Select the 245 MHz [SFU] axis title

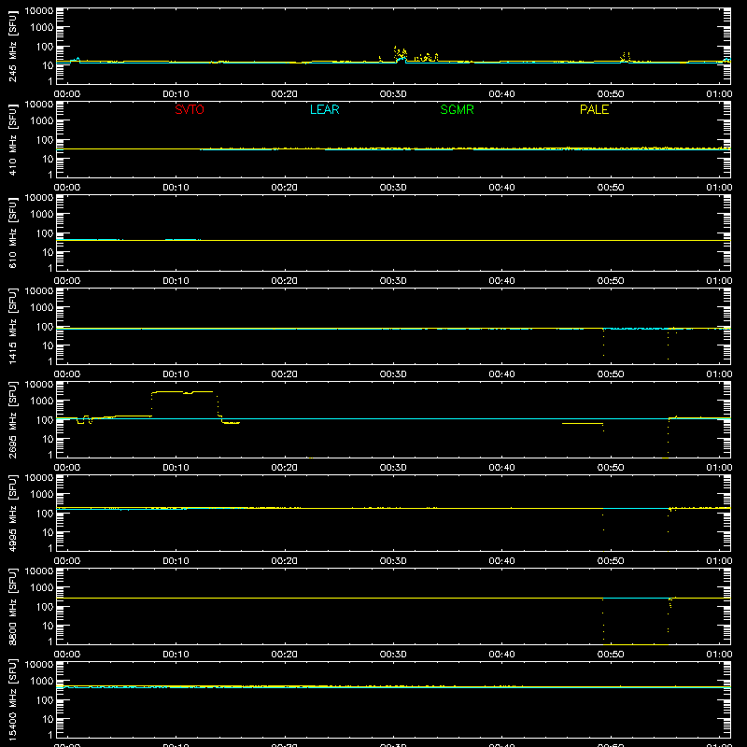click(12, 46)
